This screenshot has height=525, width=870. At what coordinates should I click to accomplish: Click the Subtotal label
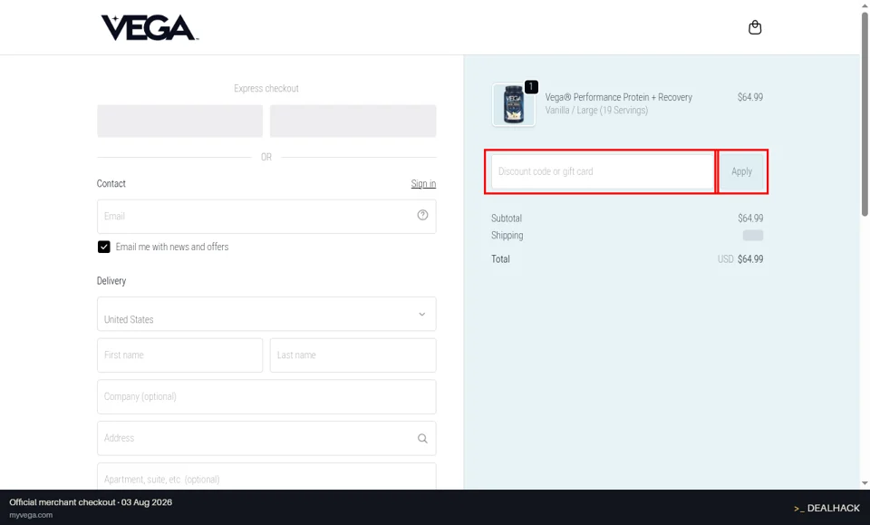pyautogui.click(x=507, y=219)
